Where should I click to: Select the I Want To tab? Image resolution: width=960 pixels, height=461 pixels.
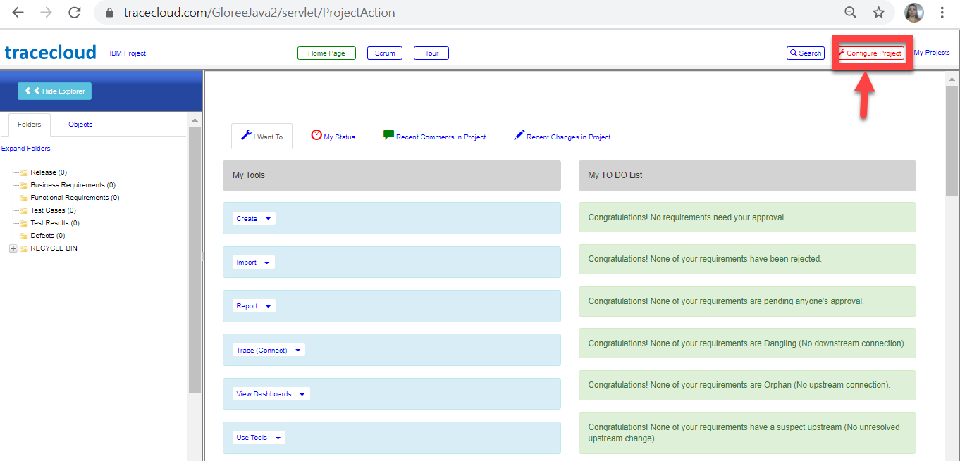(261, 136)
